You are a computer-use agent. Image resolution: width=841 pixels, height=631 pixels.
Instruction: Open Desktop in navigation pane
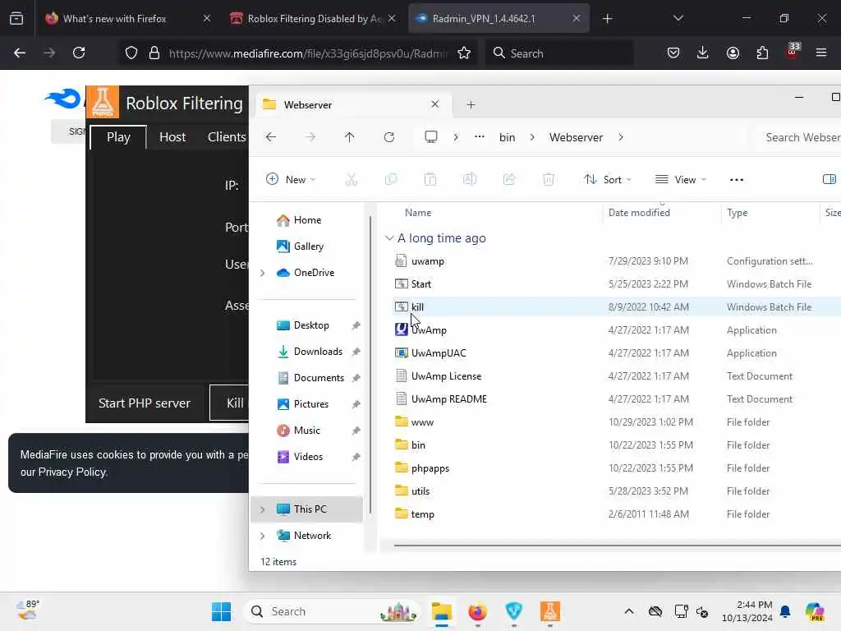pyautogui.click(x=311, y=325)
